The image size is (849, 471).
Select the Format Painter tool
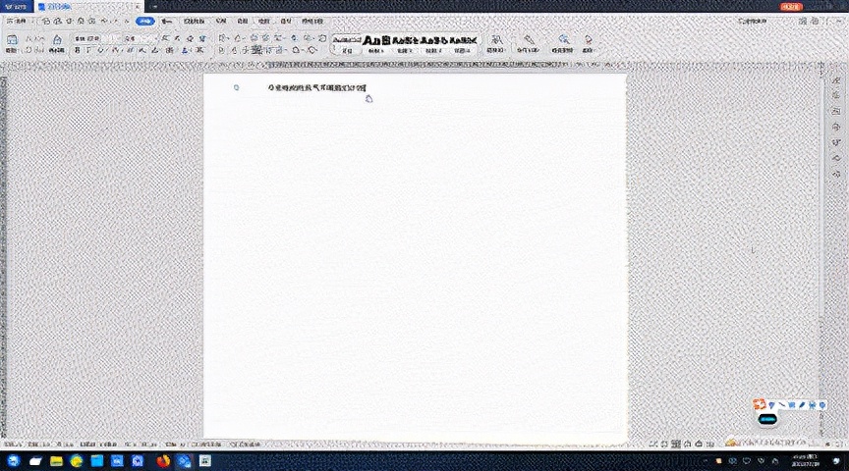click(x=57, y=43)
